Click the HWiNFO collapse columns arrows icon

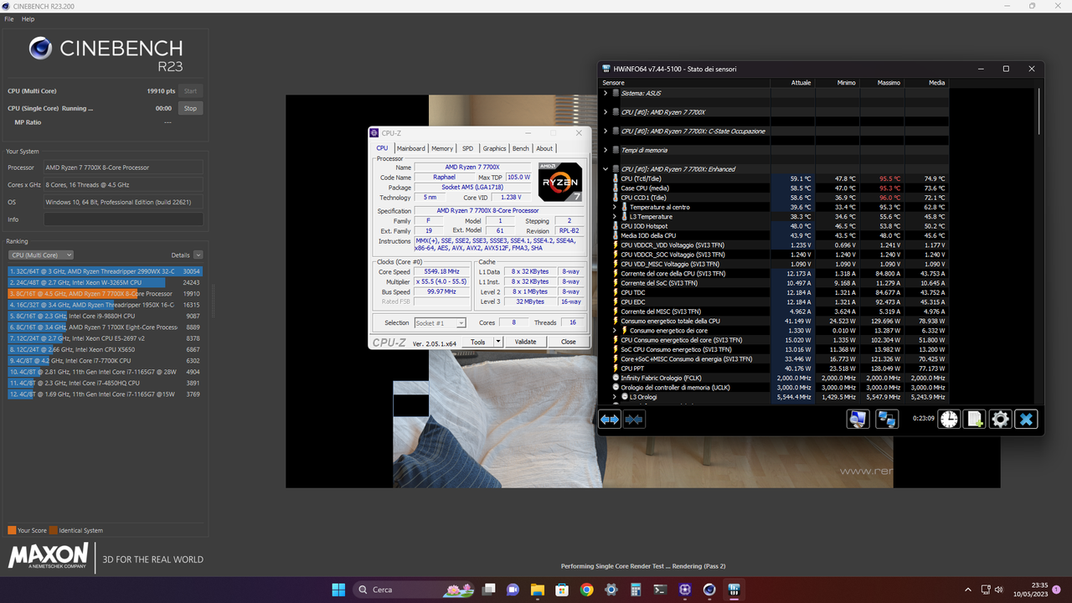pos(634,420)
